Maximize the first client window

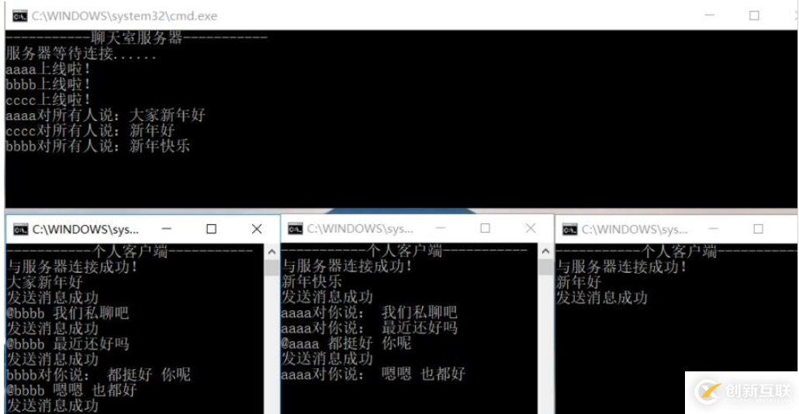[211, 229]
